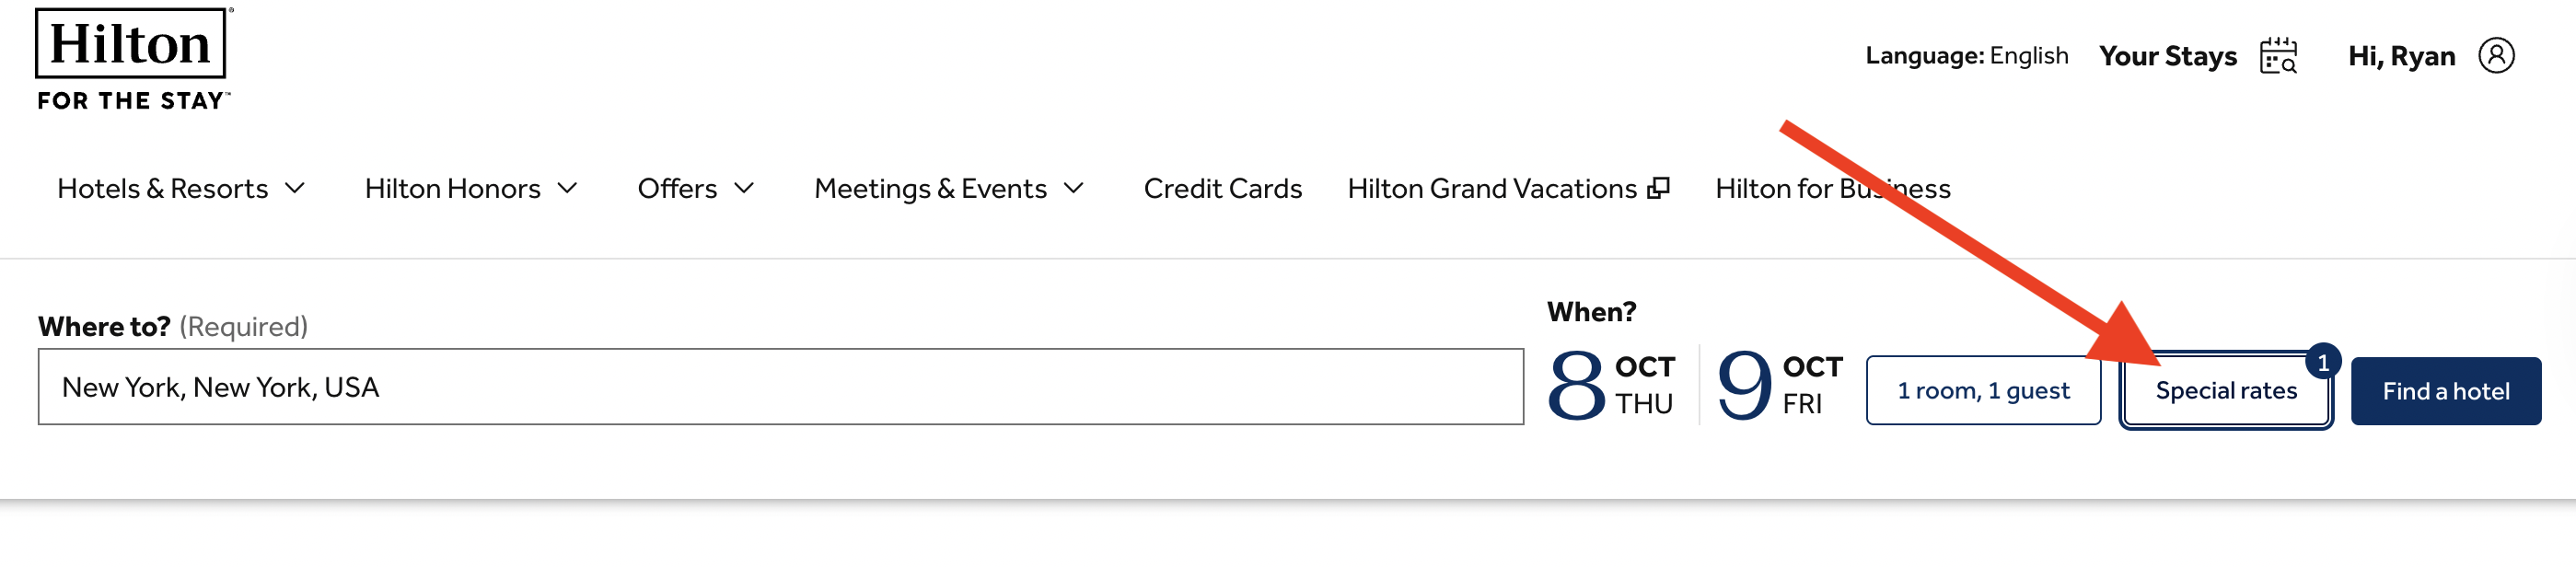Expand the Offers menu chevron
Image resolution: width=2576 pixels, height=567 pixels.
pos(744,188)
